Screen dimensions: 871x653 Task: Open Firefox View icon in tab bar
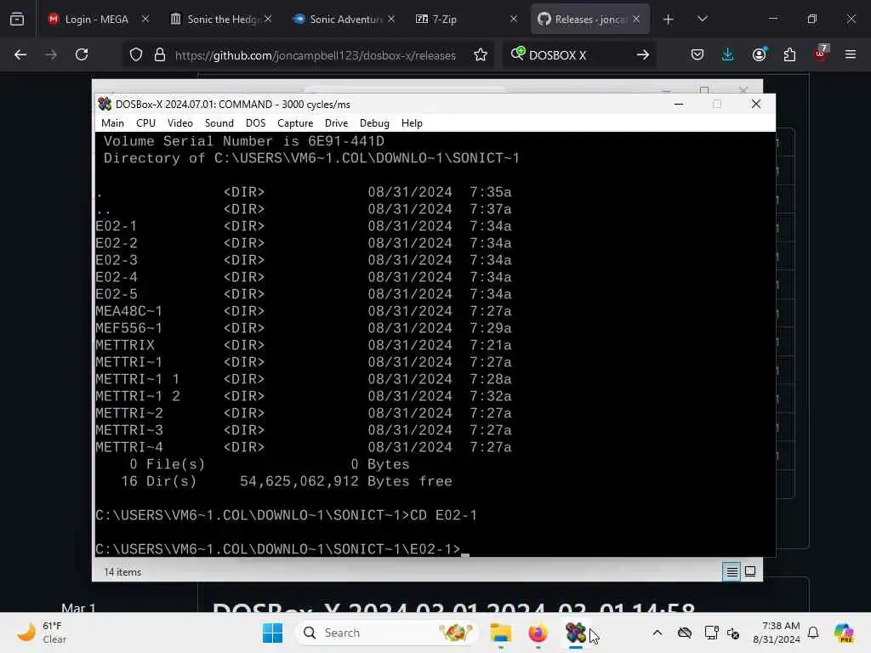pyautogui.click(x=17, y=20)
